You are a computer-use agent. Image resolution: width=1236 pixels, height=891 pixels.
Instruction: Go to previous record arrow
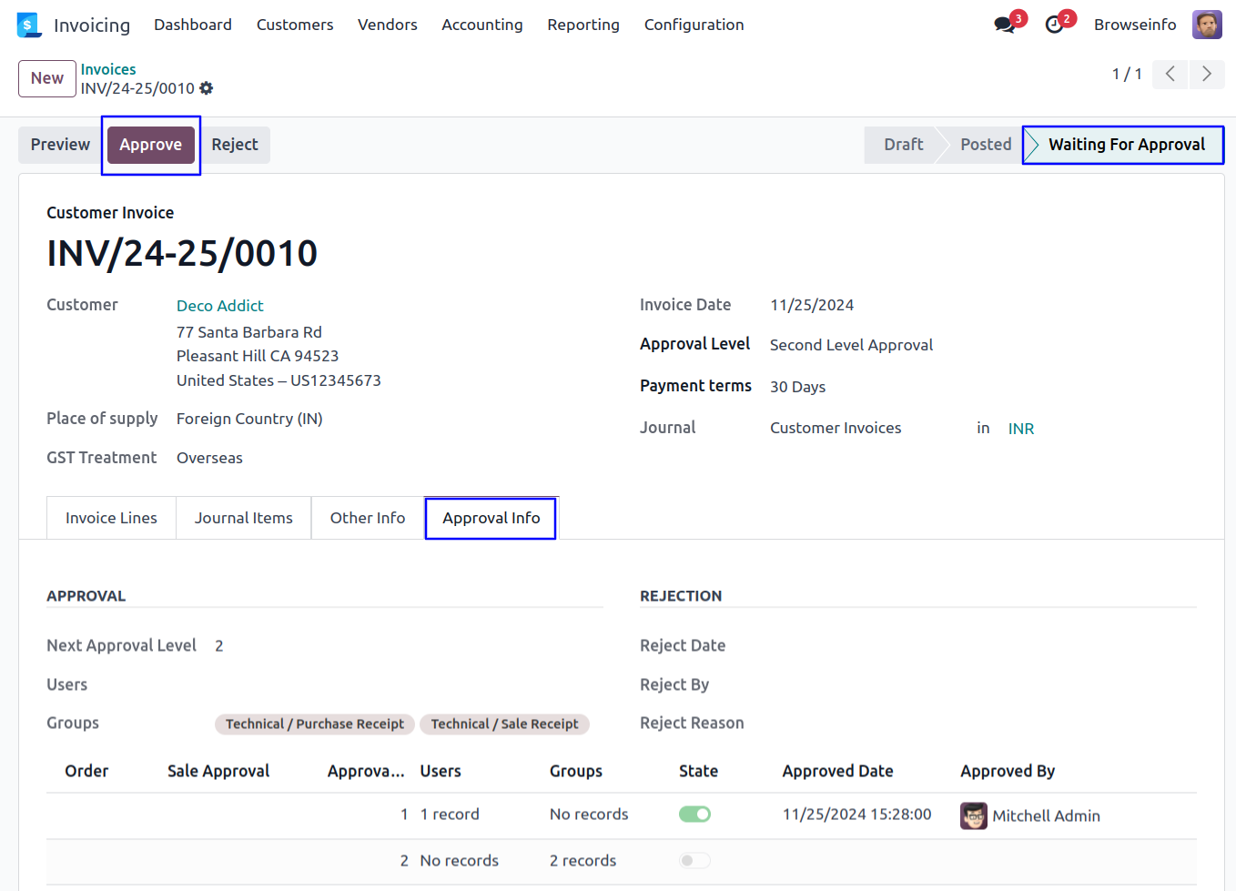click(1170, 74)
